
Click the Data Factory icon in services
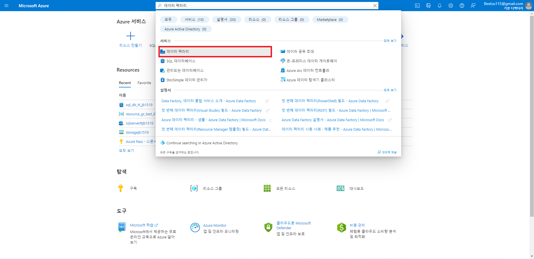tap(163, 52)
